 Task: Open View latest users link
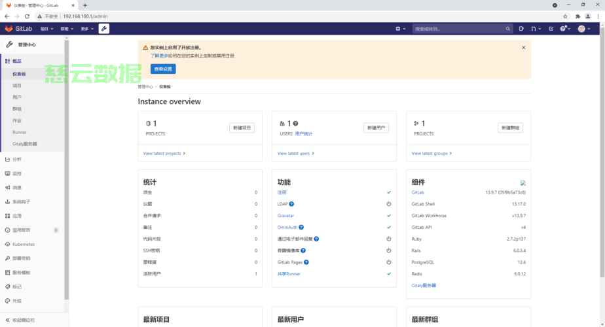click(x=295, y=153)
